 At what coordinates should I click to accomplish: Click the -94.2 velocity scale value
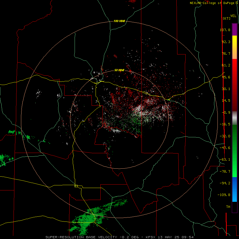point(225,183)
